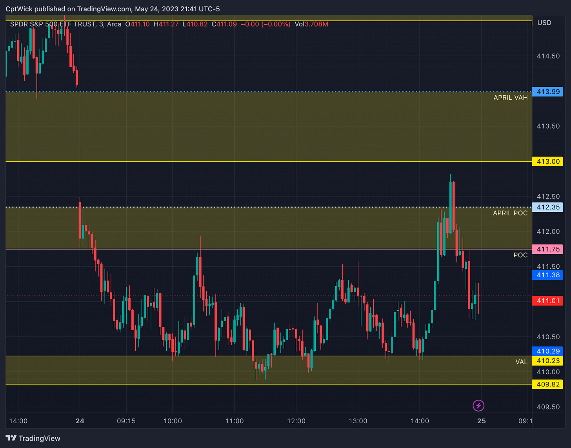Click the 12:00 time axis label
571x448 pixels.
coord(296,421)
